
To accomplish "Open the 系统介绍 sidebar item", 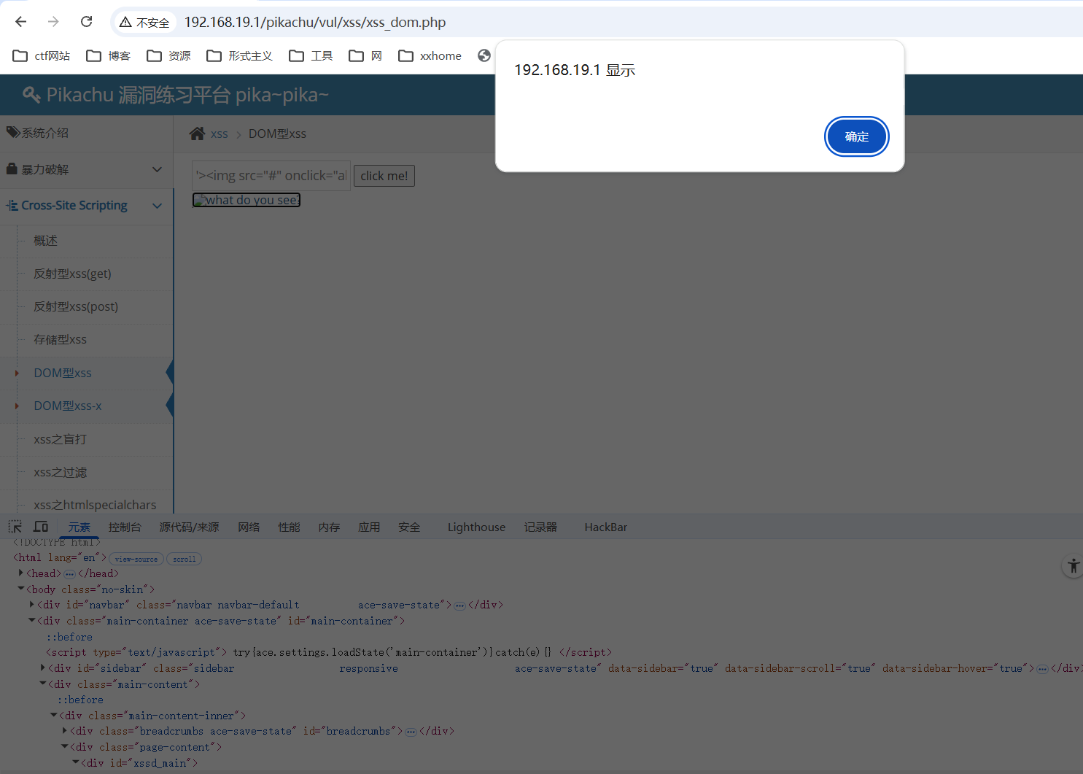I will point(87,133).
